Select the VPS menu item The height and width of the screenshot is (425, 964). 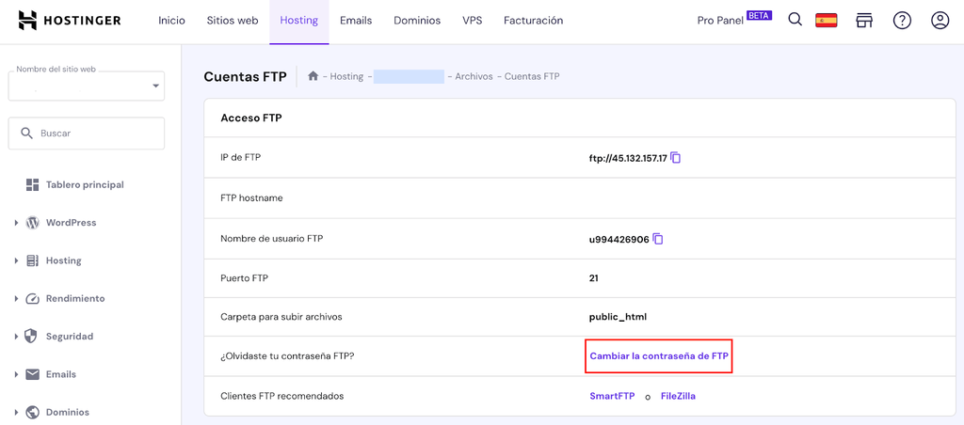pyautogui.click(x=473, y=20)
